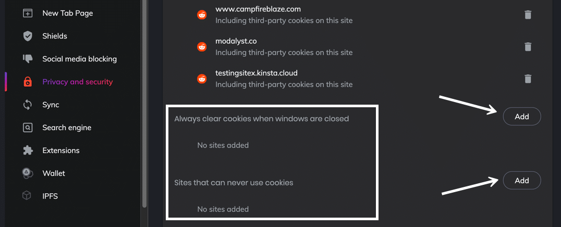
Task: Click the sidebar vertical scrollbar
Action: coord(144,104)
